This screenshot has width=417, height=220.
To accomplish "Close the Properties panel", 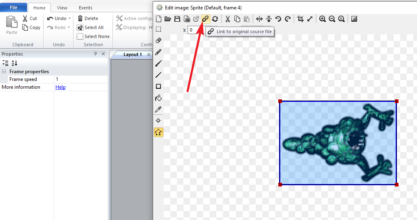I will click(x=103, y=54).
